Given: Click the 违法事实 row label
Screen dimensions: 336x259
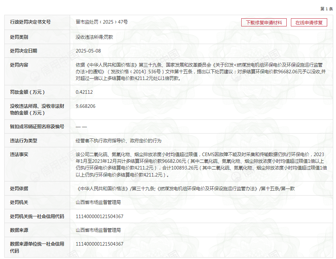Looking at the screenshot, I should coord(19,154).
